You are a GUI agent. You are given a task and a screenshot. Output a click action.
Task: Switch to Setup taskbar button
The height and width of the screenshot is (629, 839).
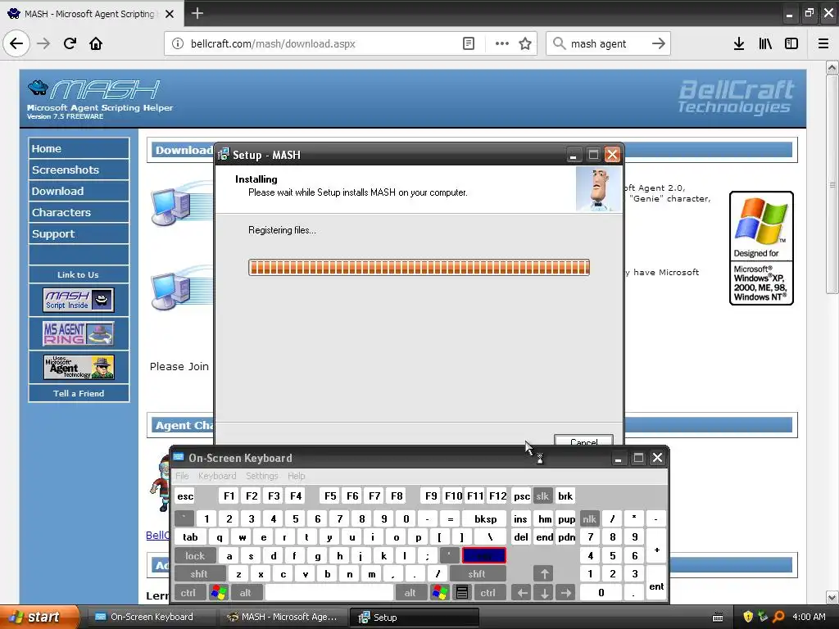[x=413, y=618]
